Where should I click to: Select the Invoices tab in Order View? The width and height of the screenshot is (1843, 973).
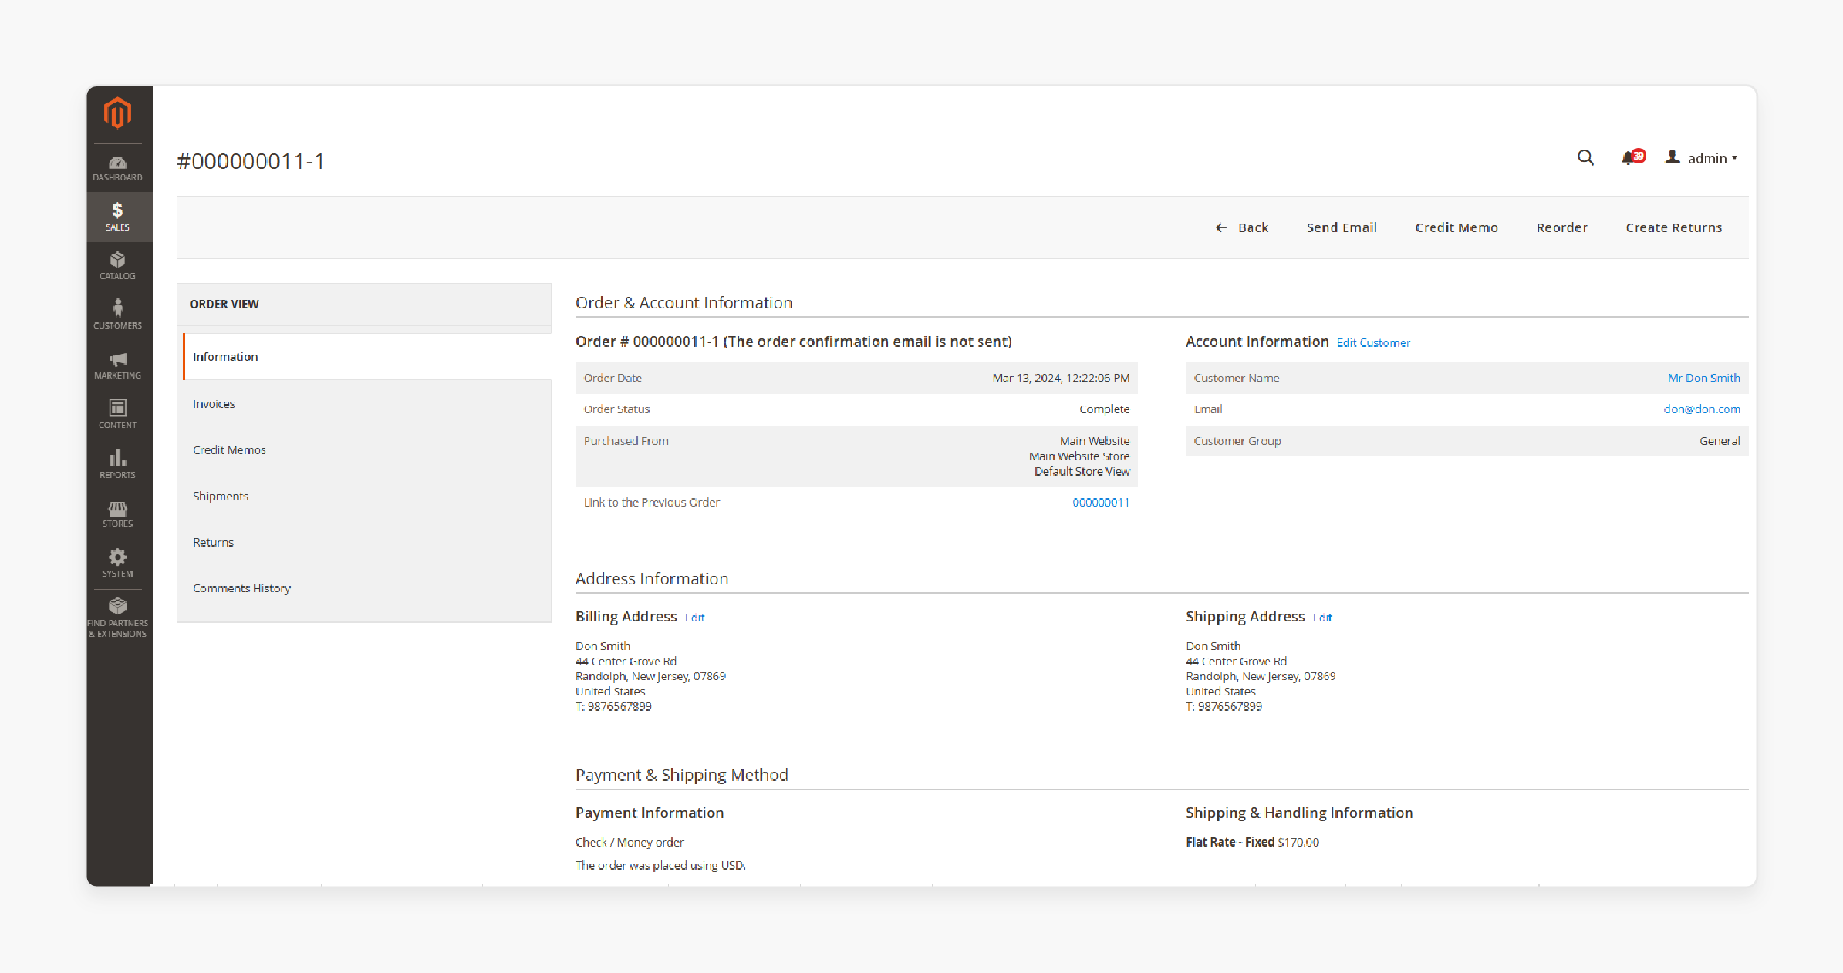[214, 403]
